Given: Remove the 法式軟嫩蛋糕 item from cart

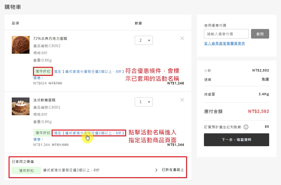Looking at the screenshot, I should (x=182, y=100).
